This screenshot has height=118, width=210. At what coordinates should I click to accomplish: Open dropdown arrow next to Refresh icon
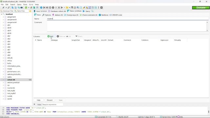29,8
